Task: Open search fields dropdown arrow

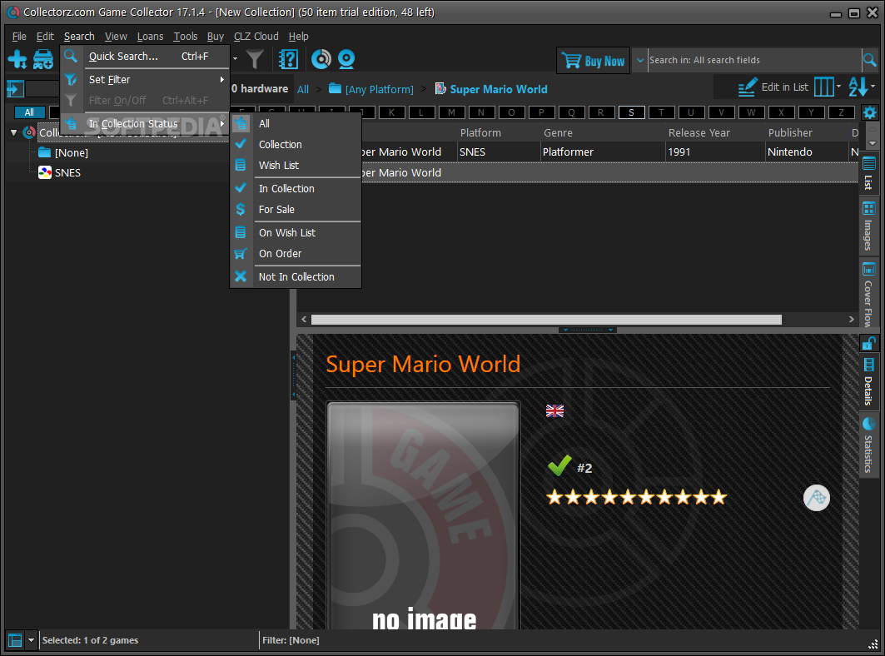Action: [640, 61]
